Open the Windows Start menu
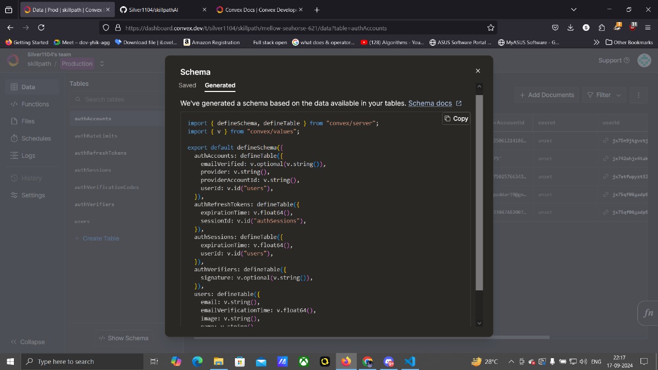Image resolution: width=658 pixels, height=370 pixels. tap(10, 361)
